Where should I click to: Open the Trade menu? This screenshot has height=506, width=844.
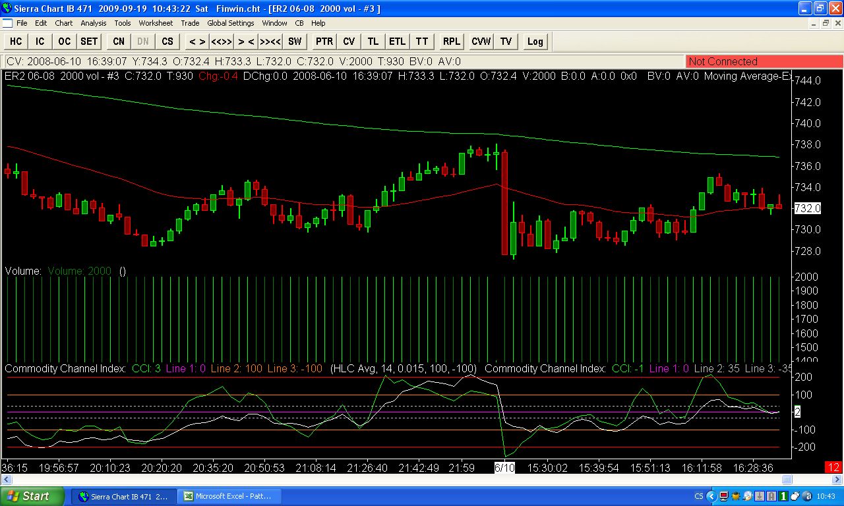coord(190,23)
